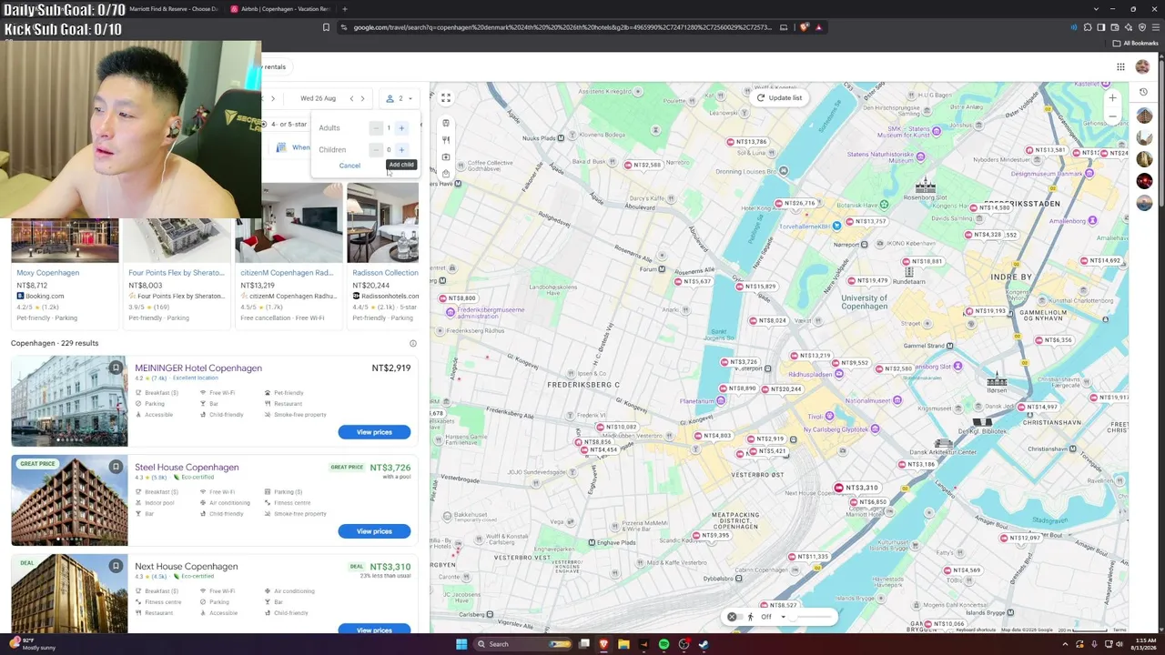The image size is (1165, 655).
Task: Expand the map to full screen
Action: tap(446, 97)
